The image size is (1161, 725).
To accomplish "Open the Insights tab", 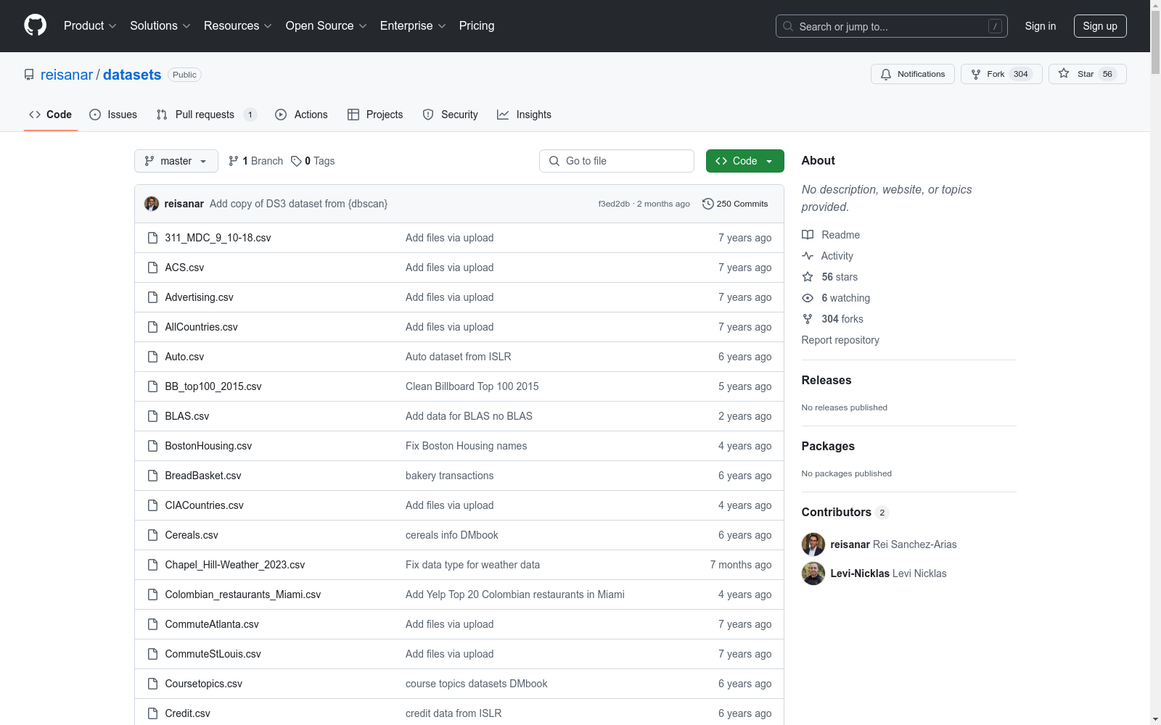I will point(525,115).
